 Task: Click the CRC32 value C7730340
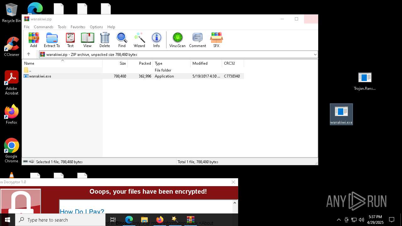[x=232, y=76]
